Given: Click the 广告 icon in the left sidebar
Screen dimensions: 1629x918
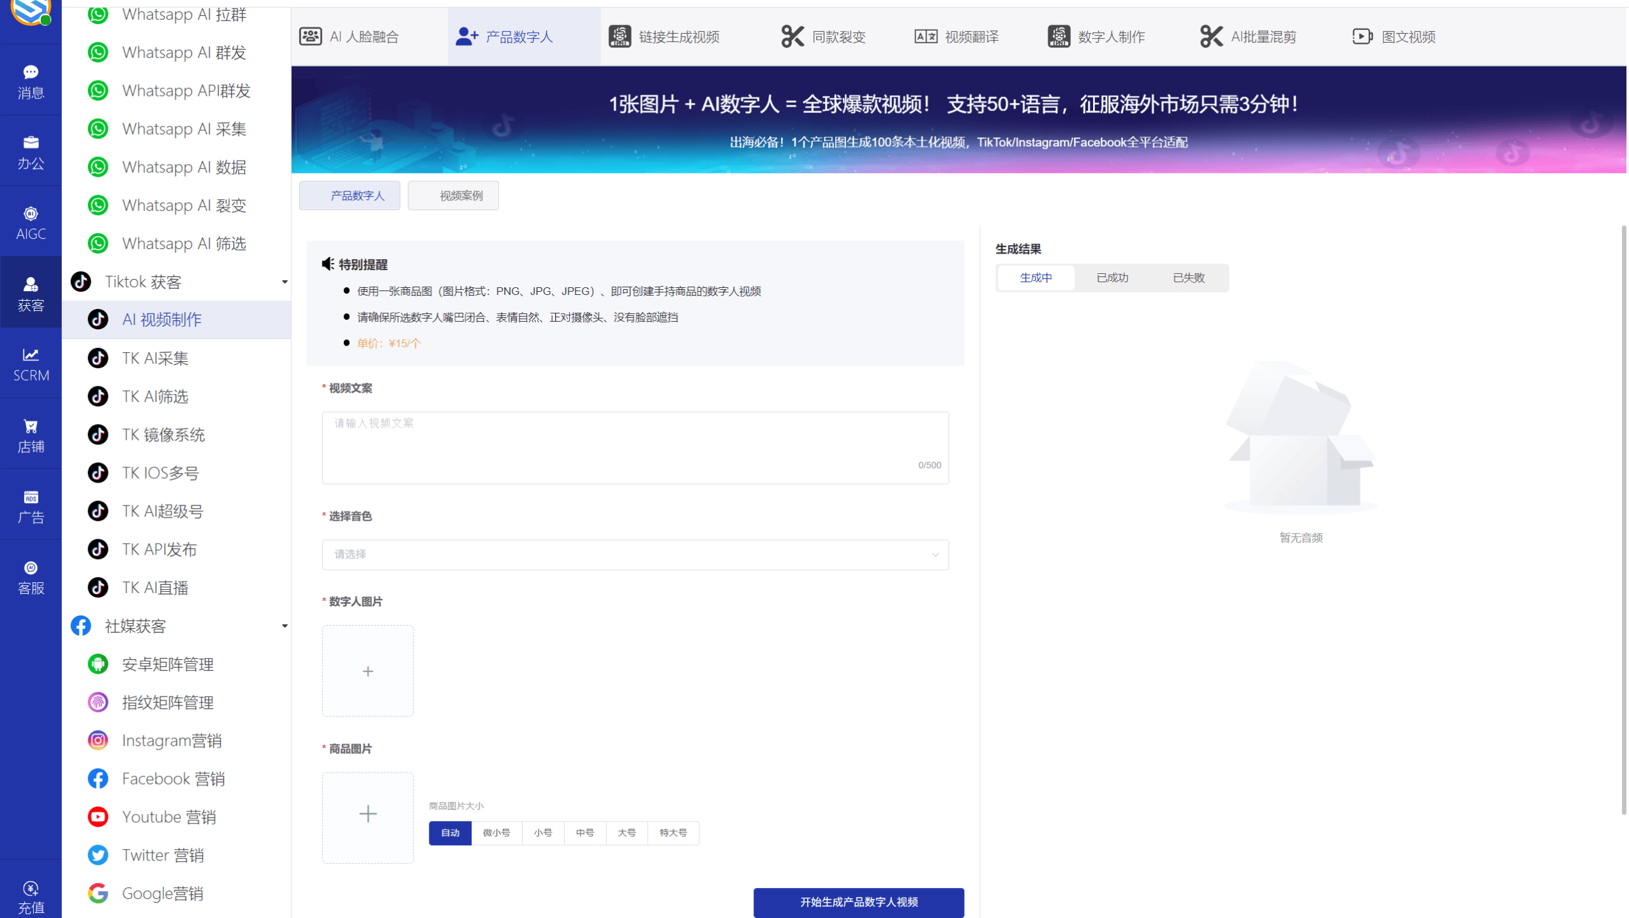Looking at the screenshot, I should point(30,505).
